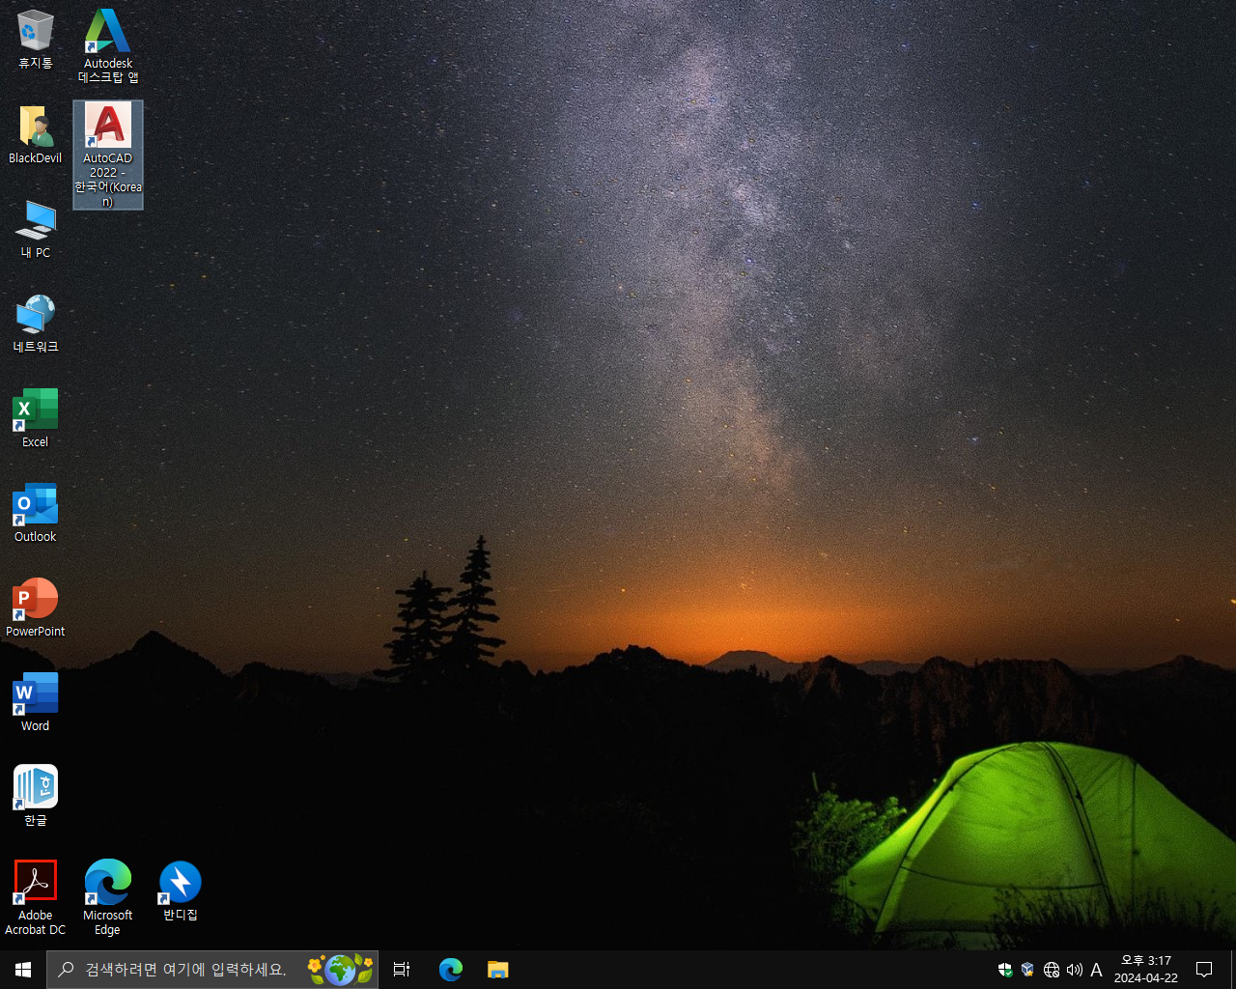The height and width of the screenshot is (989, 1236).
Task: Open Task View on the taskbar
Action: pos(402,970)
